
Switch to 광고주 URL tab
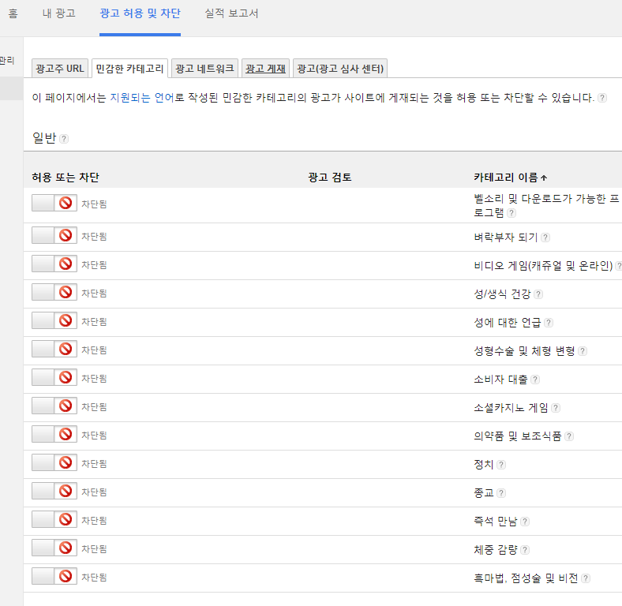[x=60, y=69]
